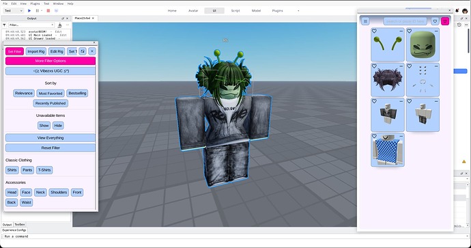
Task: Sort by Relevance
Action: (x=24, y=93)
